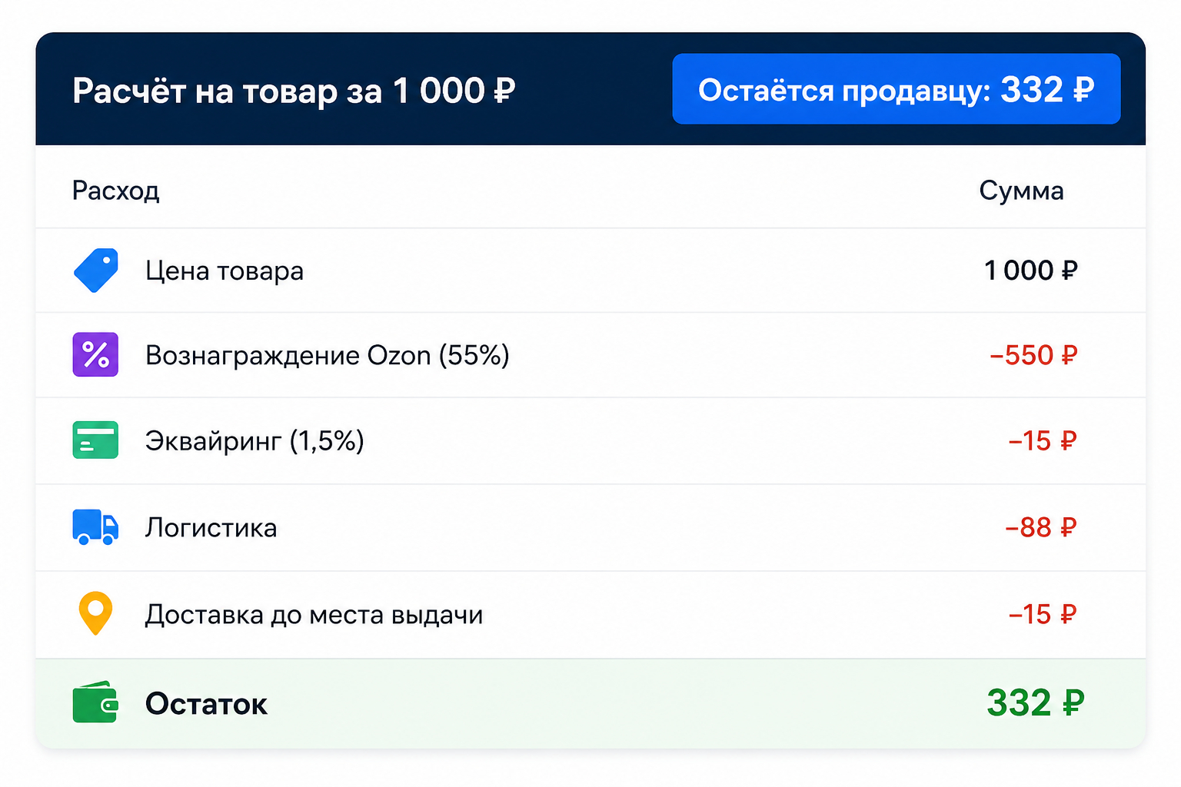The image size is (1181, 787).
Task: Click the purple percent commission icon
Action: (95, 354)
